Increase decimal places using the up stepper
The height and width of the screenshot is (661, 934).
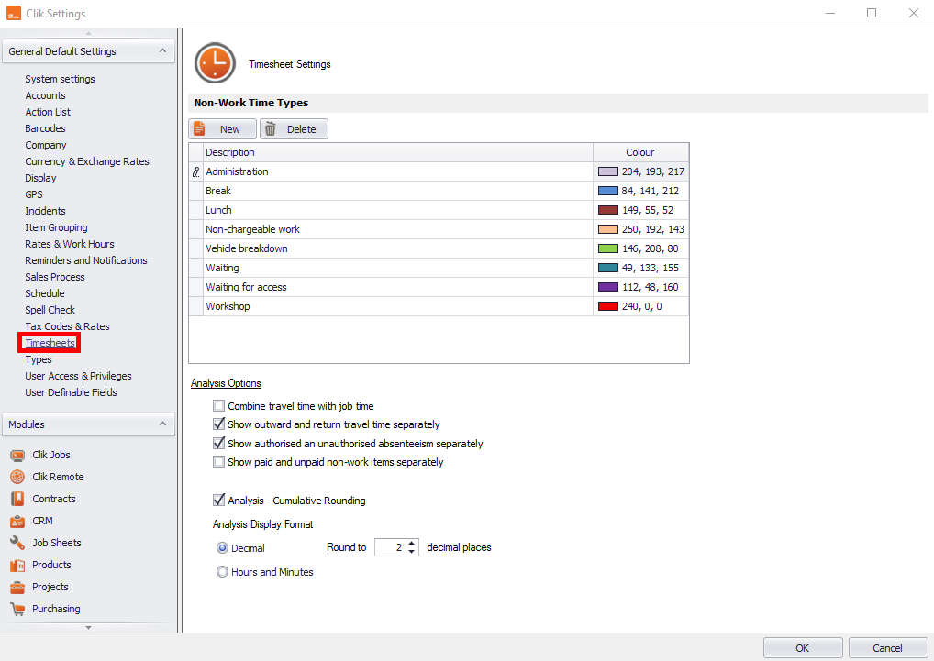click(413, 543)
